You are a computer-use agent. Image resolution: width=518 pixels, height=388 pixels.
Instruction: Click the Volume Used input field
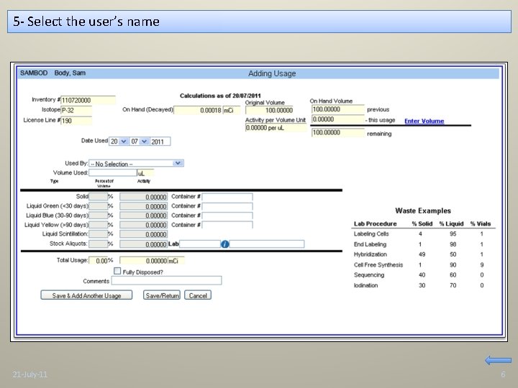pyautogui.click(x=112, y=173)
